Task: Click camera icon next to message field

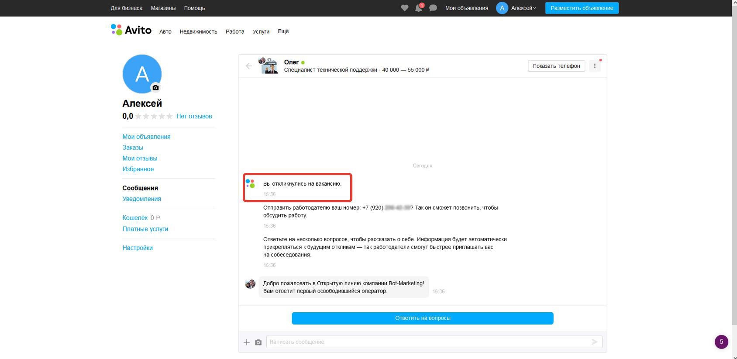Action: click(x=258, y=342)
